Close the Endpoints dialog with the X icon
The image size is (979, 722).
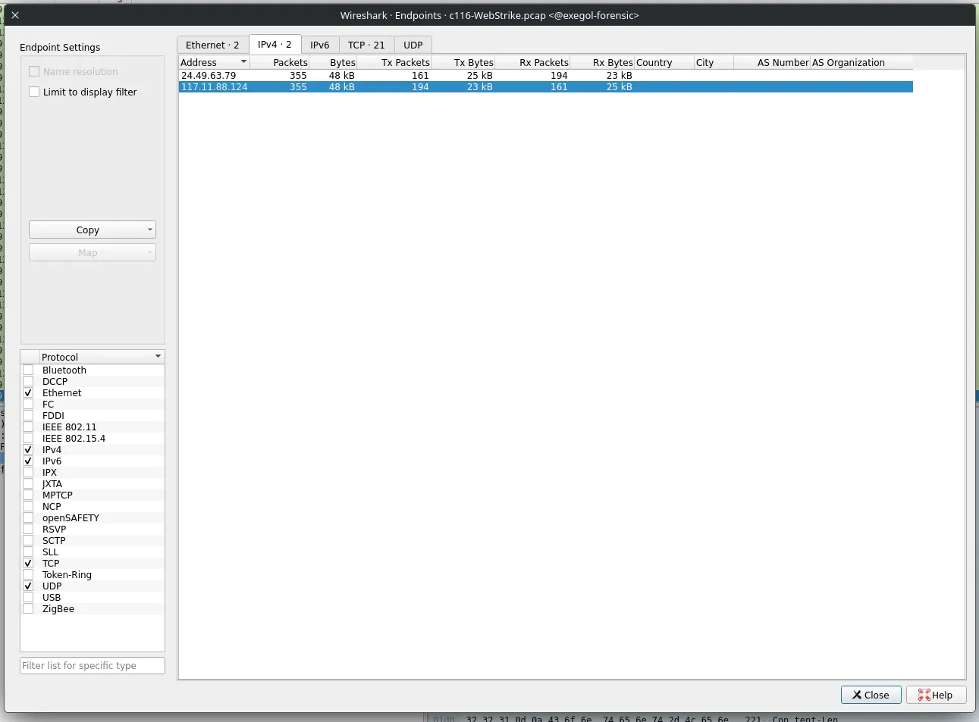tap(15, 15)
